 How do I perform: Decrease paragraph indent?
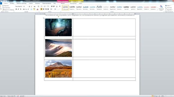click(52, 6)
